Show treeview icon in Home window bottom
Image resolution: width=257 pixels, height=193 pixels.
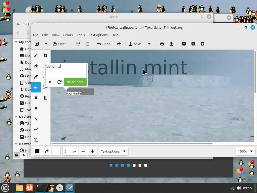tap(24, 155)
